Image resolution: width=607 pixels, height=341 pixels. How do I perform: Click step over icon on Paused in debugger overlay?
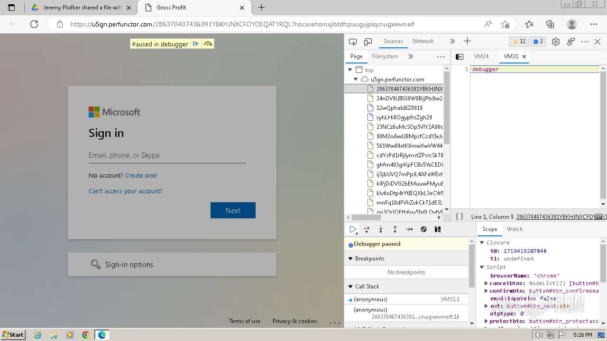208,44
